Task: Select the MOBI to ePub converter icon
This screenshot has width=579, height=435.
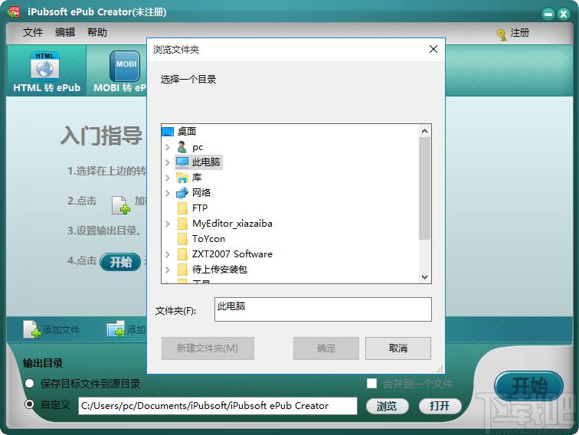Action: (x=125, y=66)
